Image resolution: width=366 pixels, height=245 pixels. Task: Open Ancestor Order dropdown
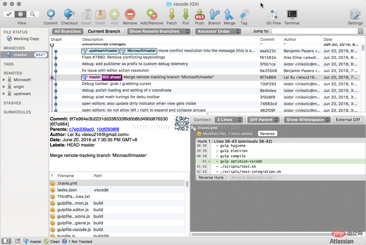pos(218,31)
